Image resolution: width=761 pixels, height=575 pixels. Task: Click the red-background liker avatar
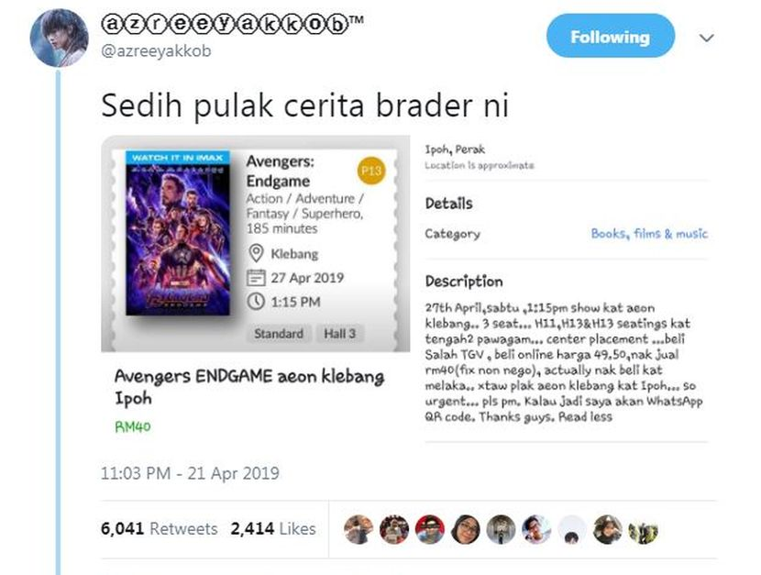click(429, 529)
